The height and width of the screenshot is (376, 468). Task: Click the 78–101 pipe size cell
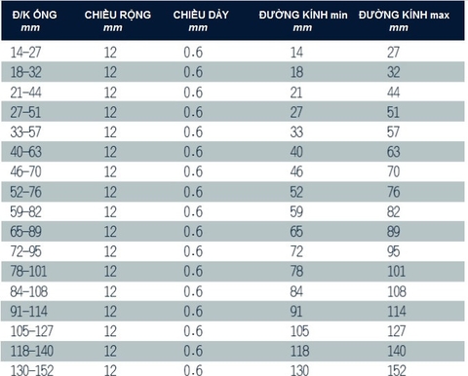click(28, 272)
